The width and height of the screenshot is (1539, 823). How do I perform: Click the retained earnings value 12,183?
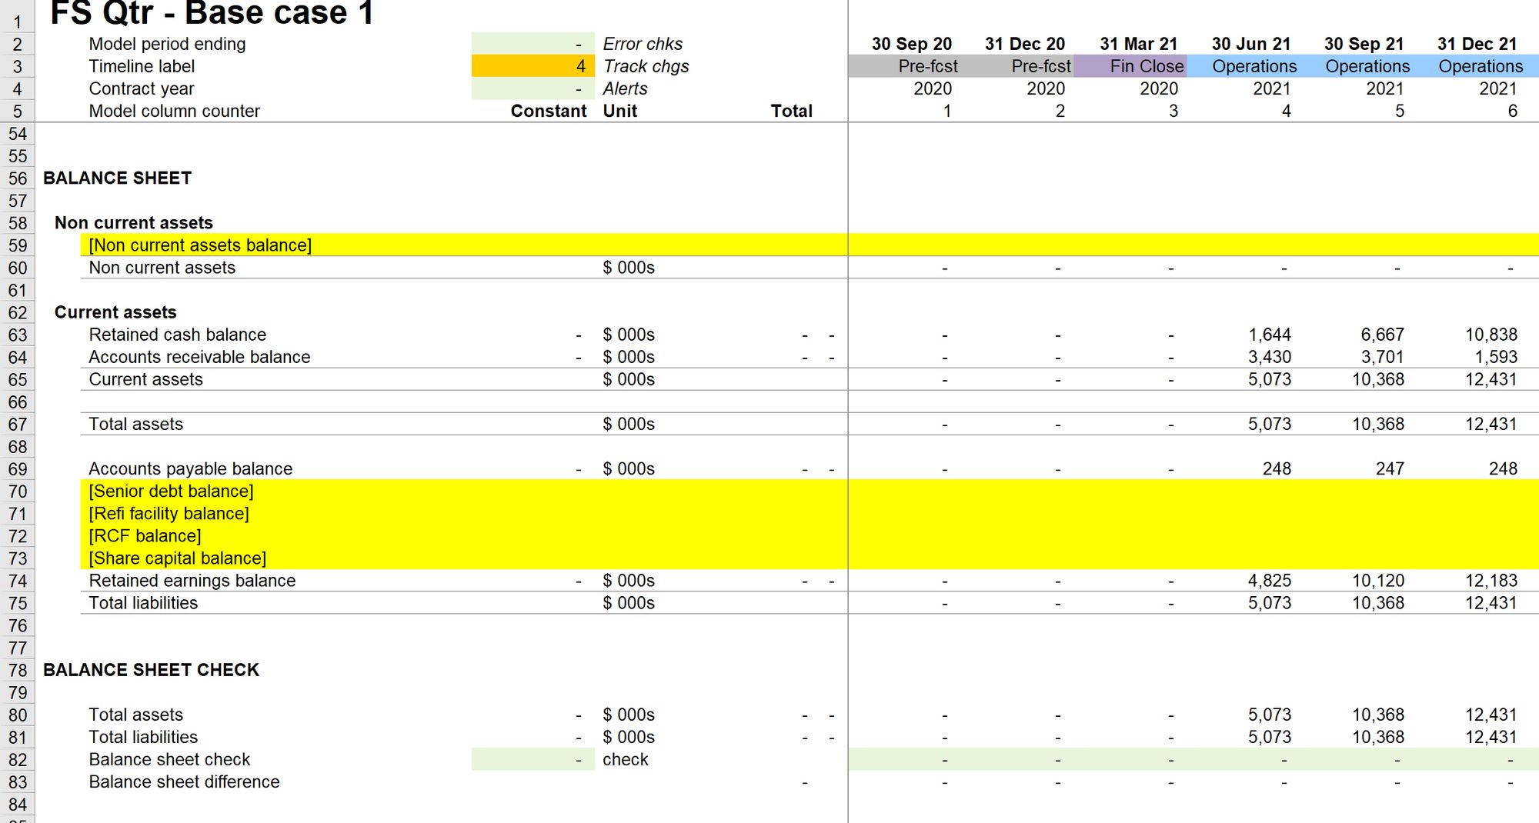[x=1491, y=580]
